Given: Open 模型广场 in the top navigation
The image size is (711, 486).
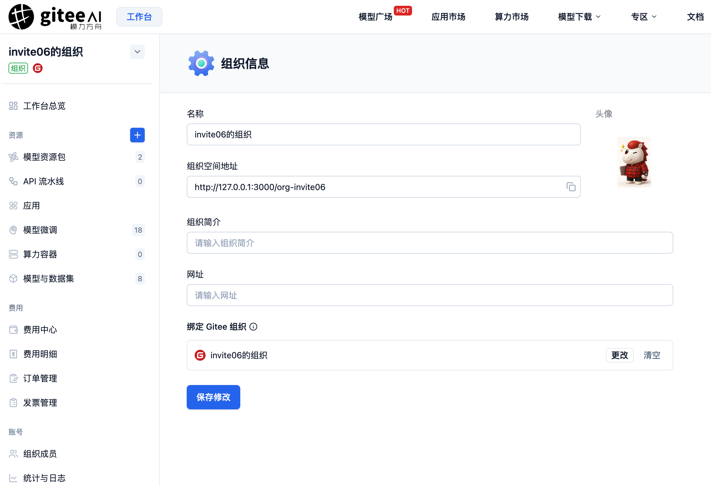Looking at the screenshot, I should (375, 17).
